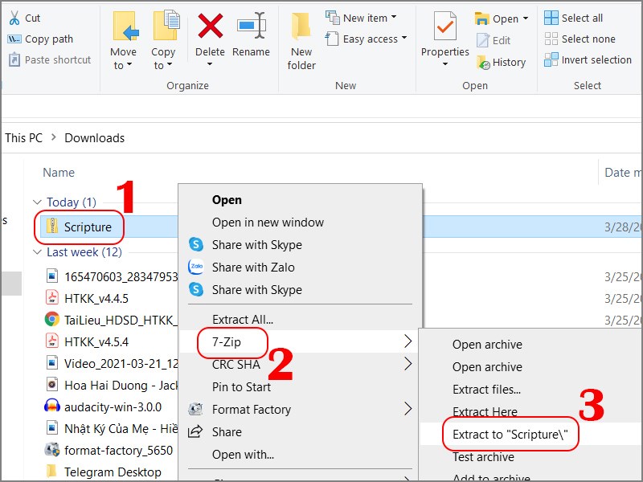Click the Select all icon

[x=551, y=18]
